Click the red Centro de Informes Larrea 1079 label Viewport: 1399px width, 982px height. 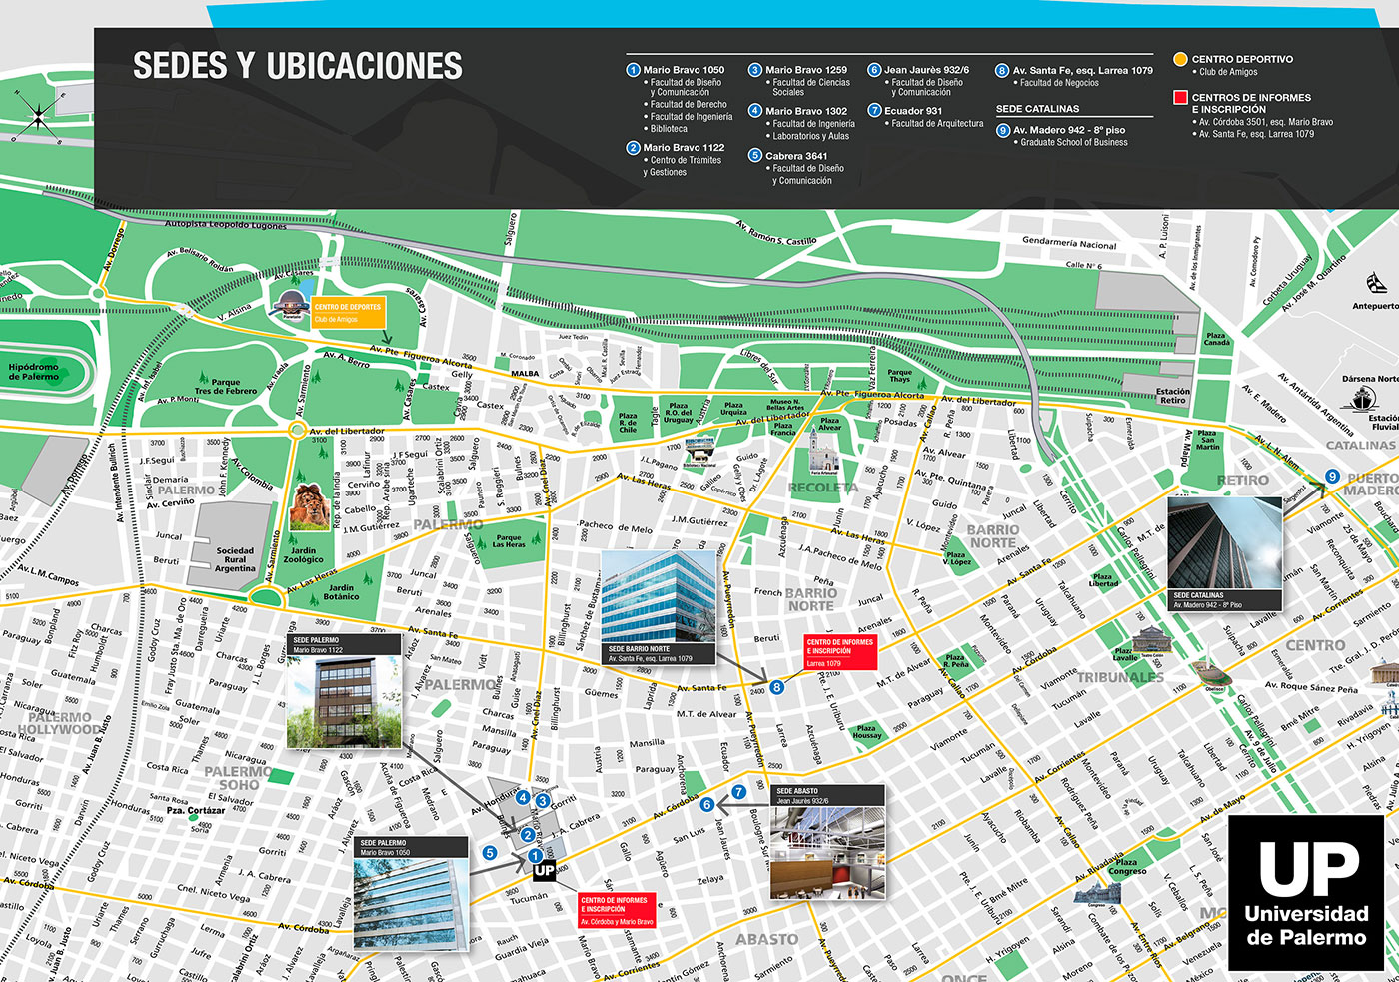pos(840,652)
